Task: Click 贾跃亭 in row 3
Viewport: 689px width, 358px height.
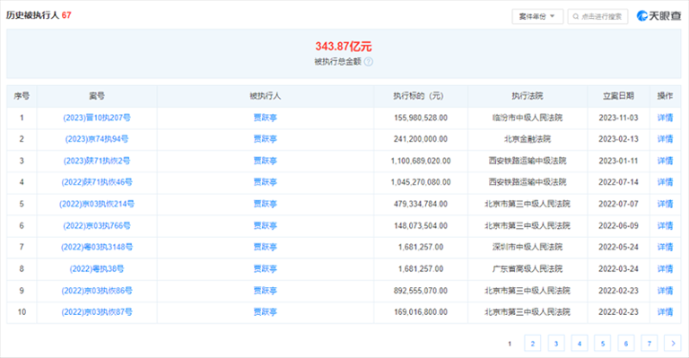Action: point(265,161)
